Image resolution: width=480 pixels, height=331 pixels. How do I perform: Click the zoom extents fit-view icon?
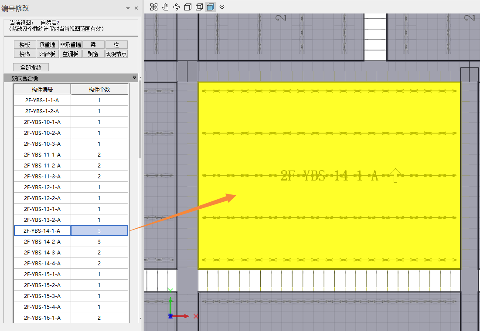[x=154, y=7]
